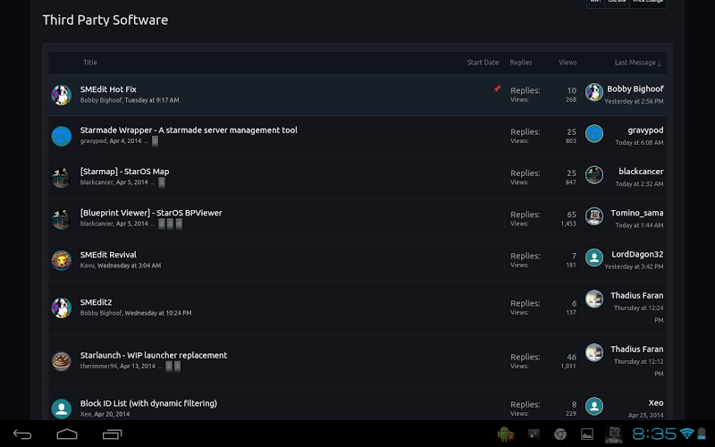Open Kovu's avatar beside SMEdit Revival
Viewport: 715px width, 447px height.
point(61,260)
